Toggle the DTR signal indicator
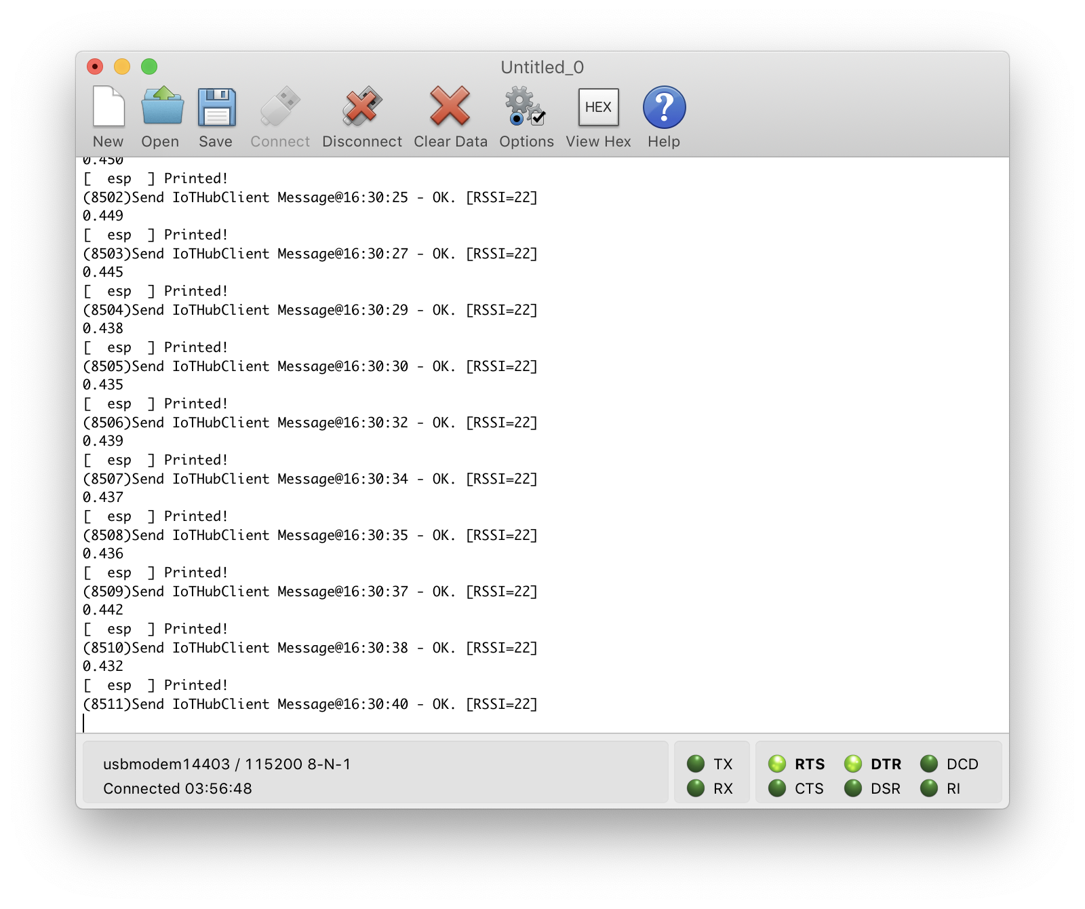The height and width of the screenshot is (909, 1085). (x=853, y=764)
